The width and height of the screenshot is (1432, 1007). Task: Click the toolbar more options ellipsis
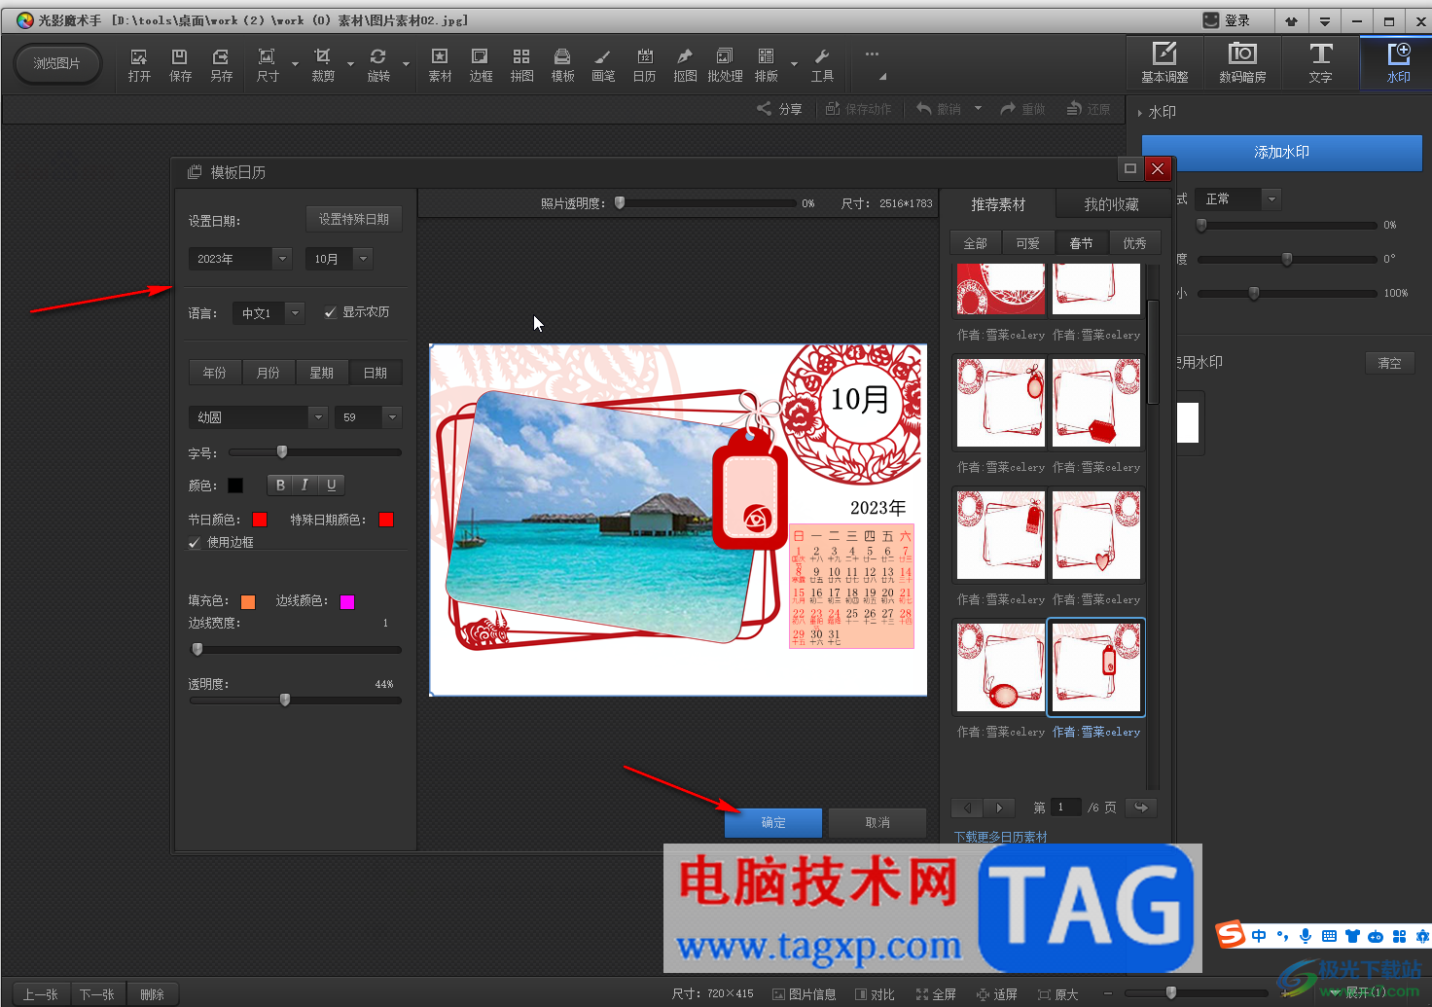872,54
